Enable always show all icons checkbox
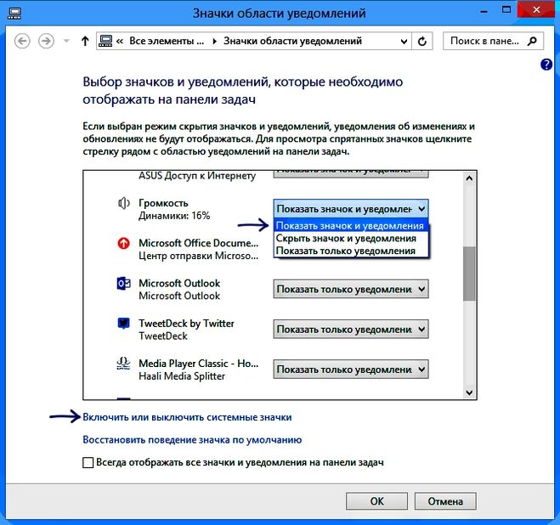The height and width of the screenshot is (525, 560). [88, 463]
